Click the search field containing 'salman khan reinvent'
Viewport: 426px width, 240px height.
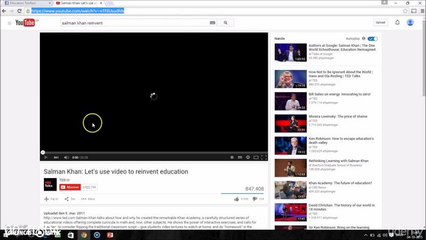tap(135, 23)
